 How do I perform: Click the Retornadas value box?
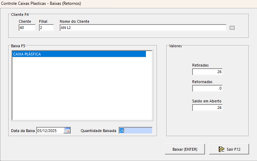tap(207, 88)
